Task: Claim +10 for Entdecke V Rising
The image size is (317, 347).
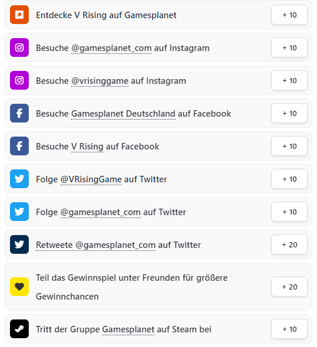Action: tap(289, 15)
